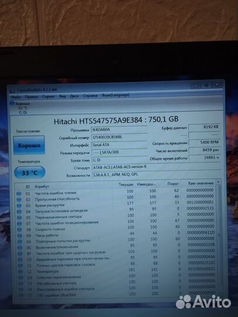
Task: Click raw value 001200000001 of Время раскрутки
Action: (x=200, y=202)
